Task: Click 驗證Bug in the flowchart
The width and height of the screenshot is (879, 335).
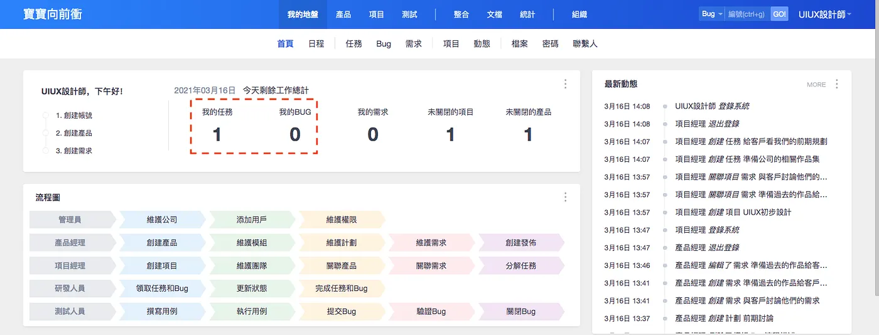Action: [x=431, y=311]
